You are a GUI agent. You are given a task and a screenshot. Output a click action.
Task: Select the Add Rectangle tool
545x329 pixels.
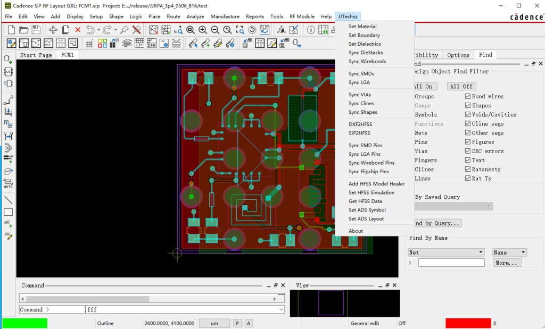coord(9,212)
